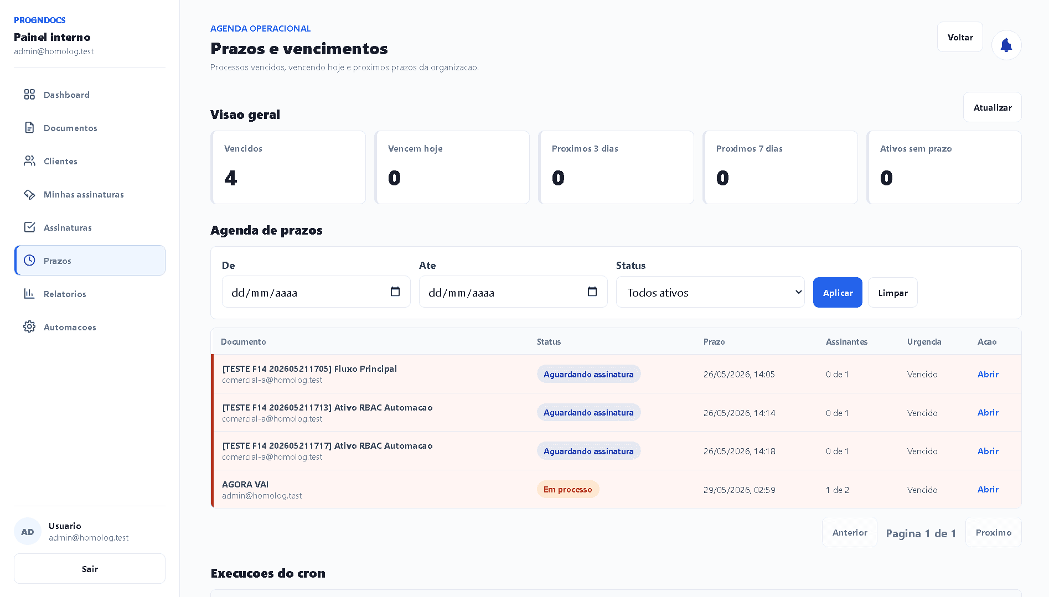1049x597 pixels.
Task: Click the Voltar button
Action: [x=960, y=37]
